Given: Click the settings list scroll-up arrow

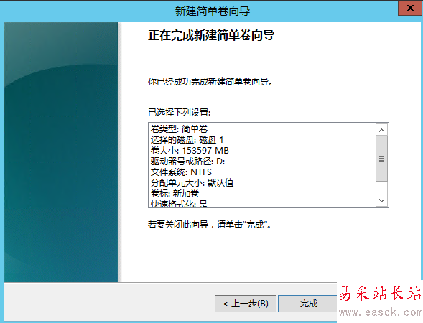Looking at the screenshot, I should pyautogui.click(x=381, y=130).
